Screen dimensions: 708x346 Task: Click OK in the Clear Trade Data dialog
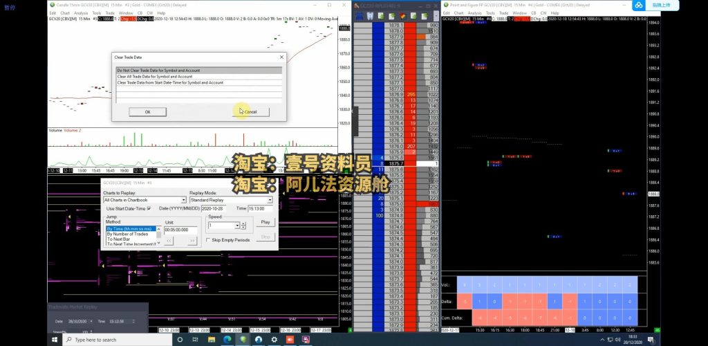pyautogui.click(x=147, y=112)
